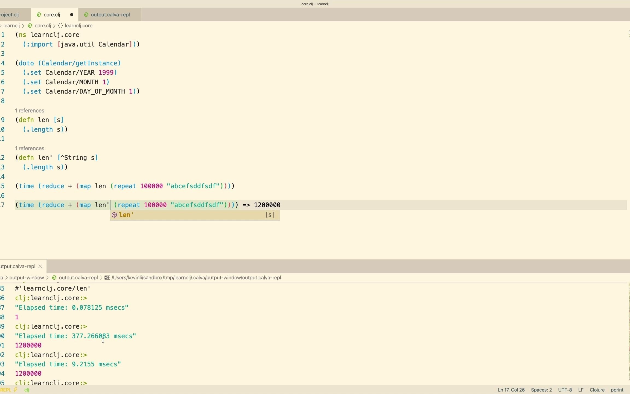The height and width of the screenshot is (394, 630).
Task: Select the learnclj breadcrumb folder
Action: tap(12, 26)
